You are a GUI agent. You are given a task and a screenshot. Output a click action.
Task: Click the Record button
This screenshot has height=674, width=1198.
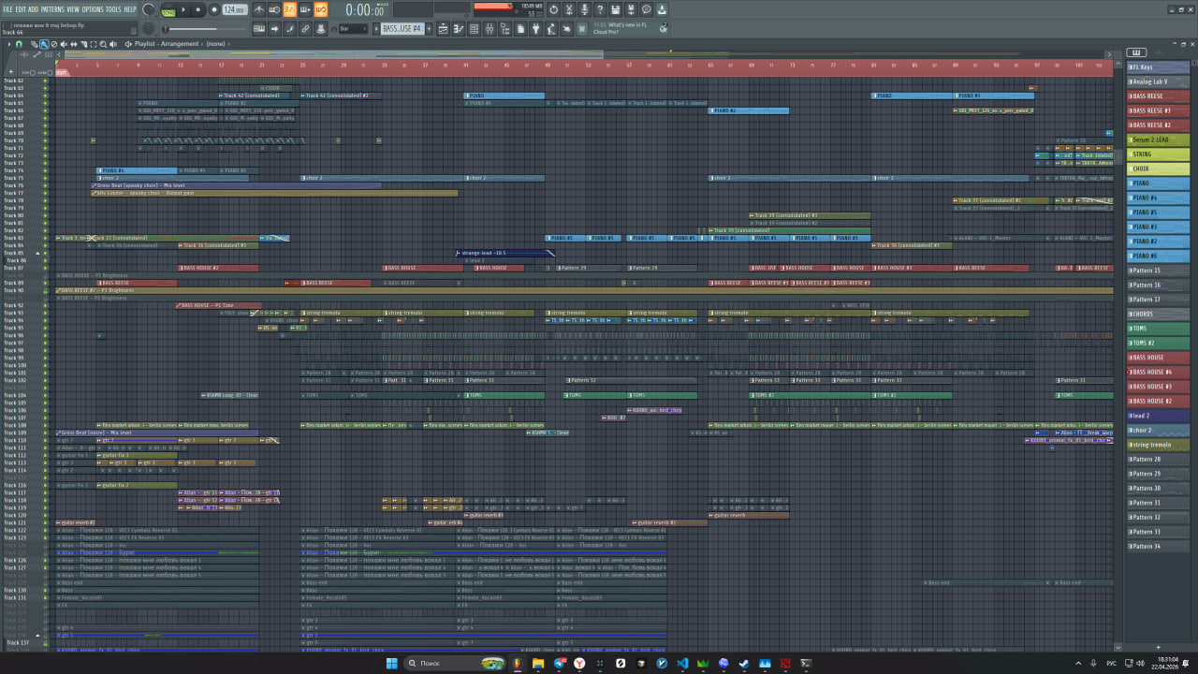pos(213,9)
